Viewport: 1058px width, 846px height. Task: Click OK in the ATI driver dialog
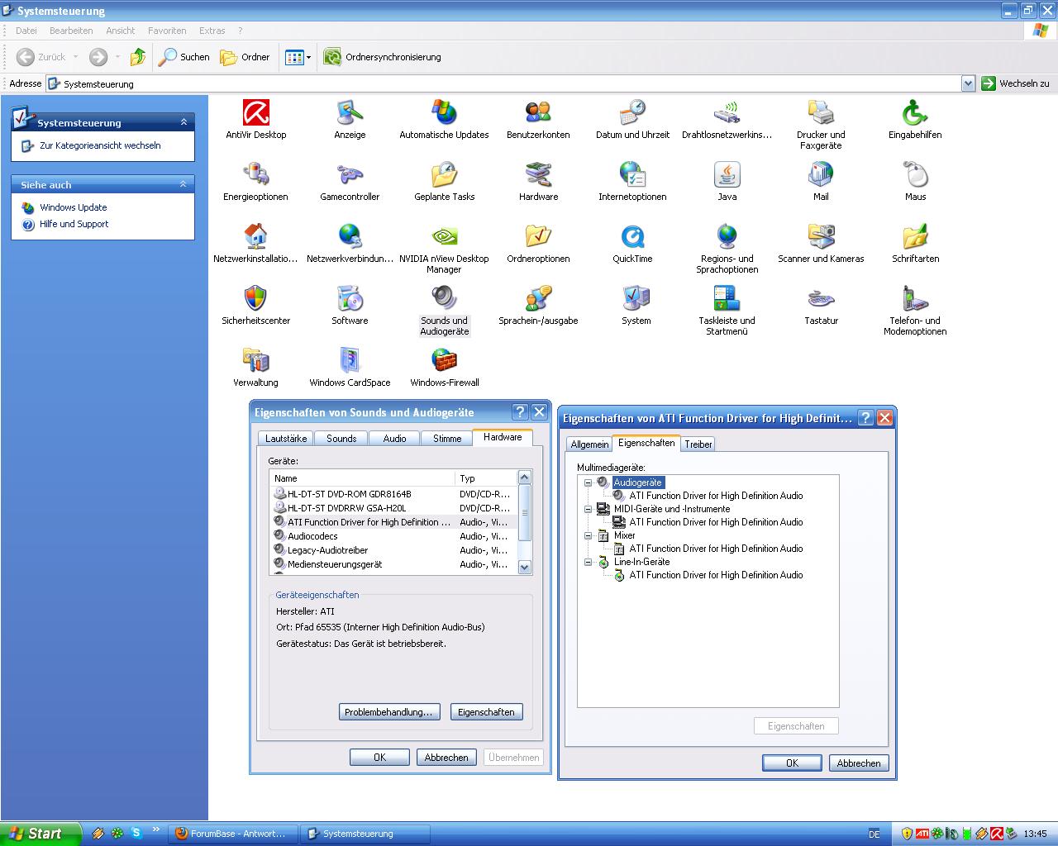(792, 763)
